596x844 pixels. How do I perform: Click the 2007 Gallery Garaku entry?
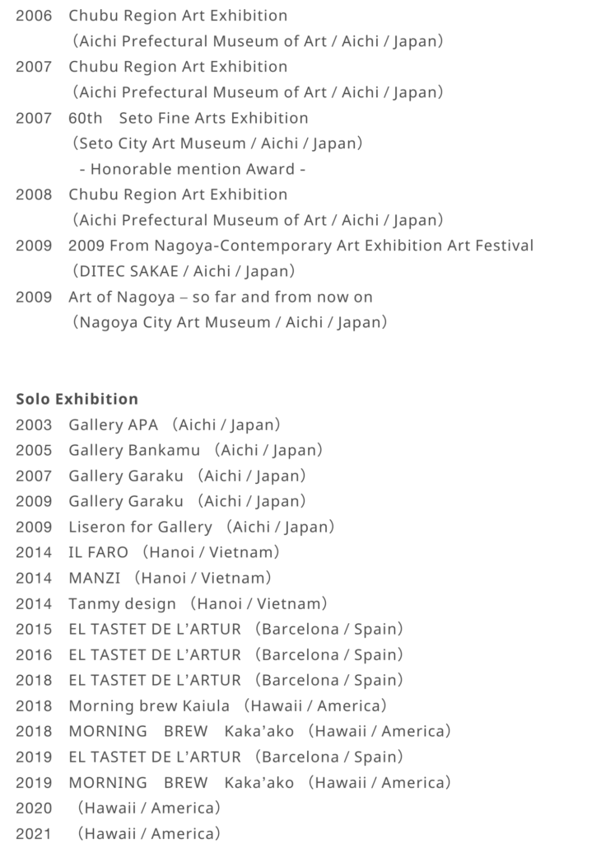[161, 476]
